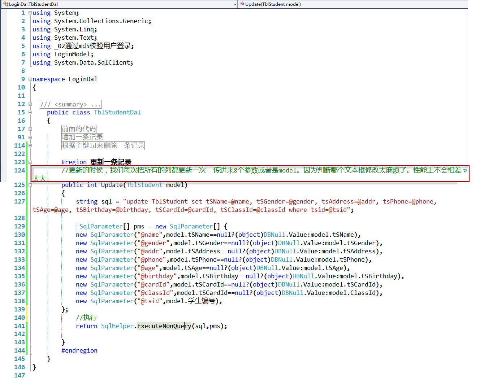This screenshot has width=497, height=380.
Task: Click the collapsed 根据主键Id来删除一条记录 box
Action: 103,146
